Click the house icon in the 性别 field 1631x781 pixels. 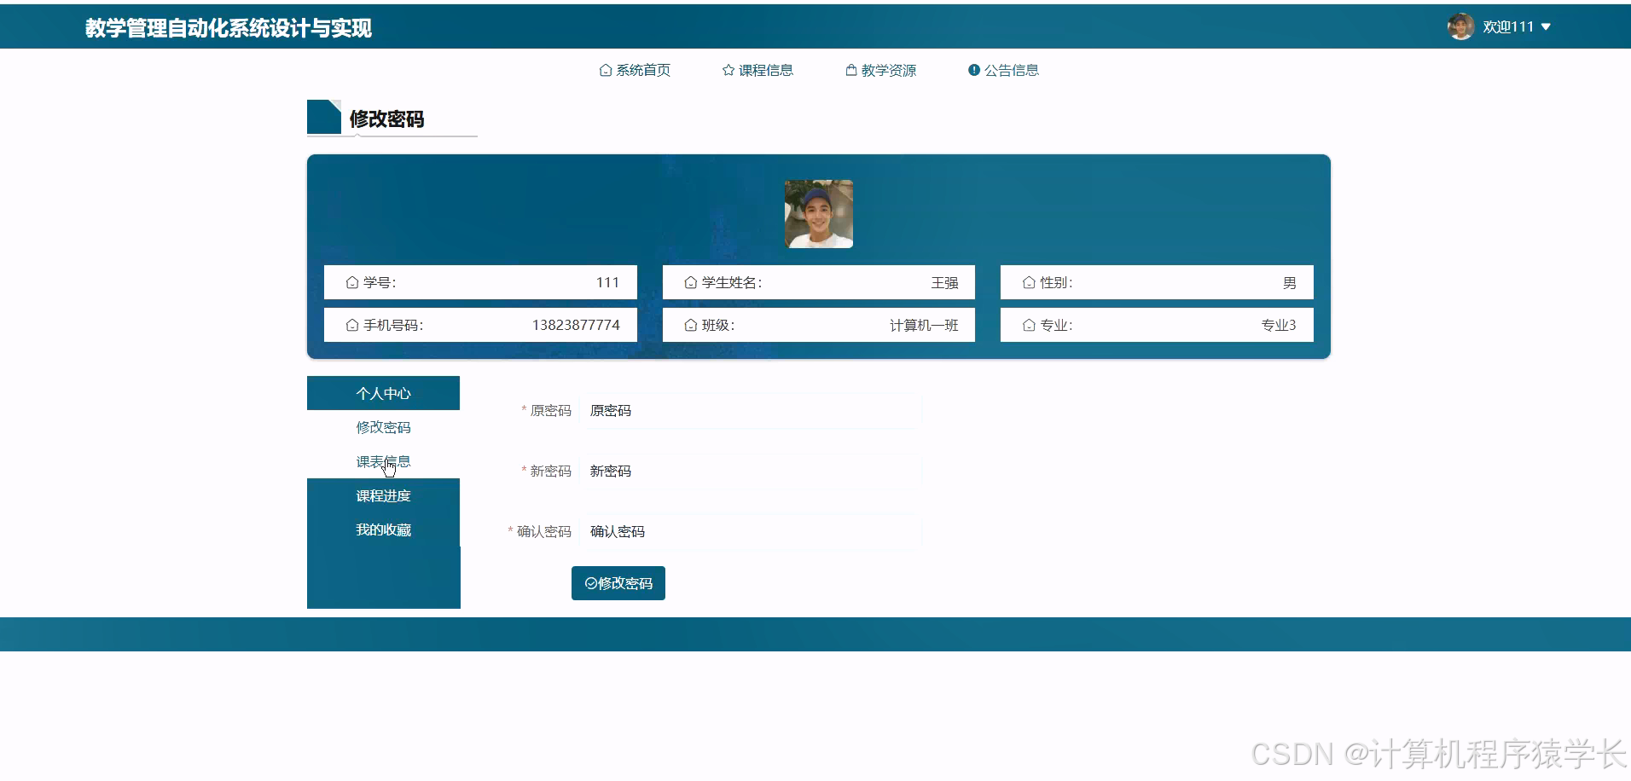1028,281
